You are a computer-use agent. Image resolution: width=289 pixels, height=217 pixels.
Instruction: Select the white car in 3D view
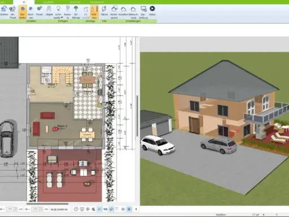click(157, 145)
